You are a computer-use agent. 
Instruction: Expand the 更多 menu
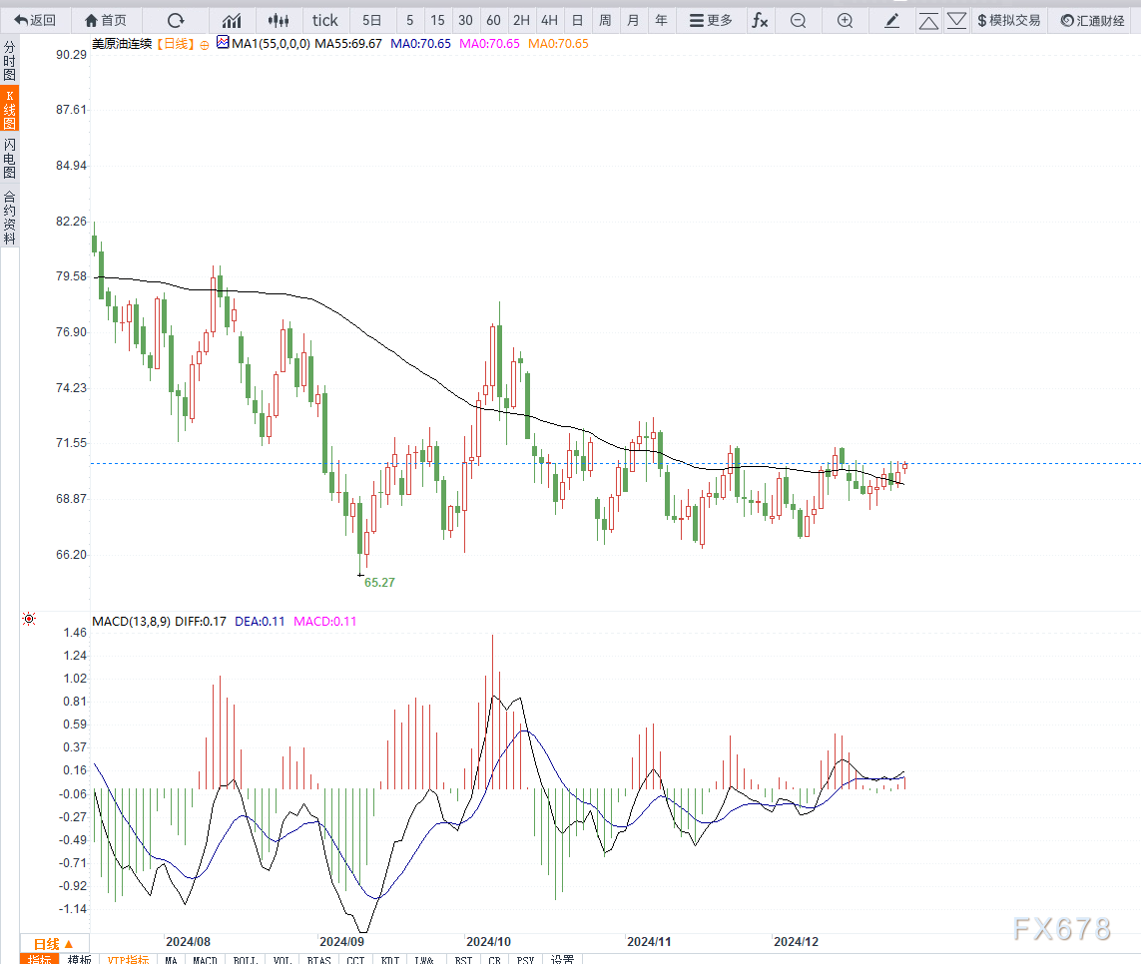711,20
